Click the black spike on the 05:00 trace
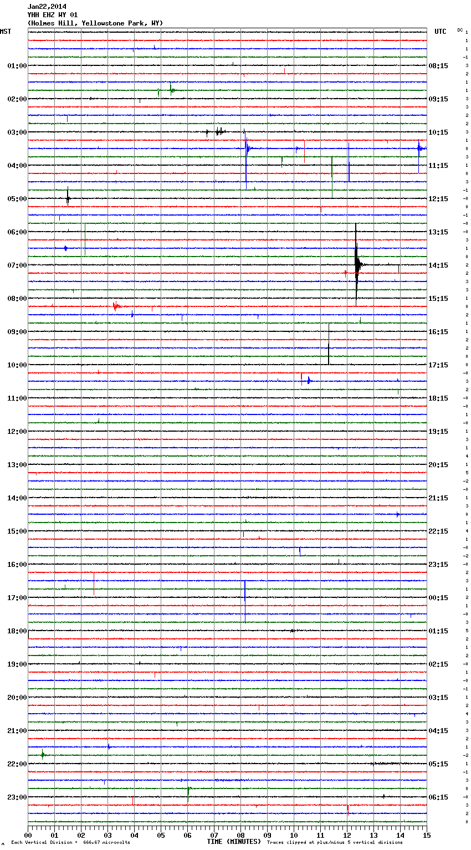Image resolution: width=471 pixels, height=850 pixels. point(68,198)
